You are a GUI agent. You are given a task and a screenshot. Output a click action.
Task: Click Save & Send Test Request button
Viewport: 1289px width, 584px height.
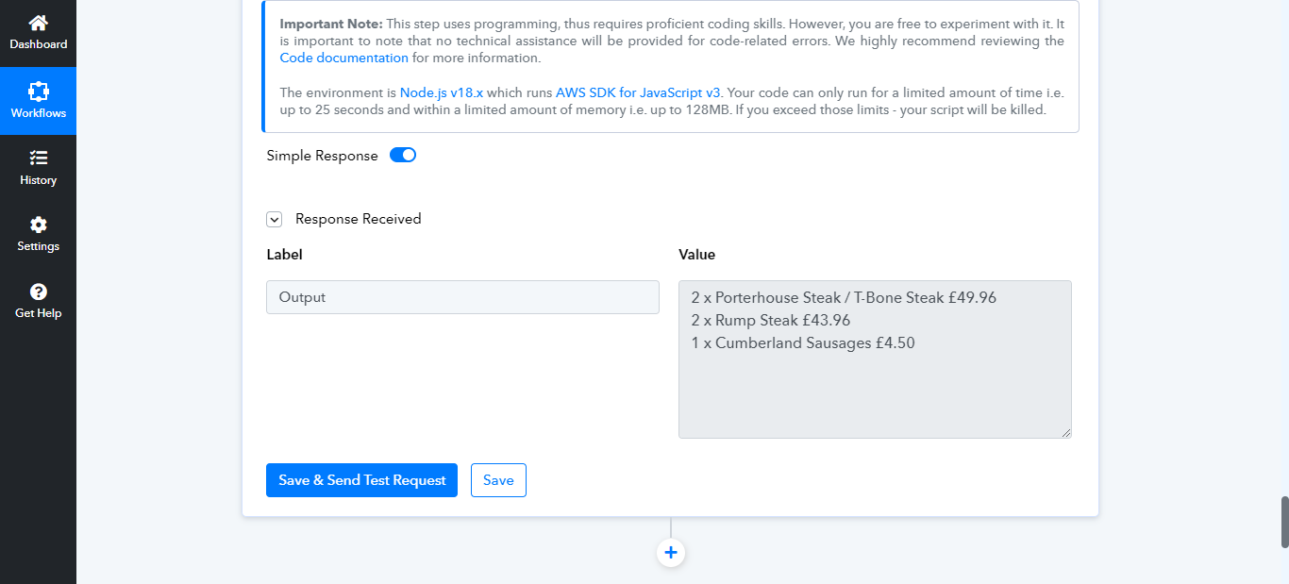[361, 480]
